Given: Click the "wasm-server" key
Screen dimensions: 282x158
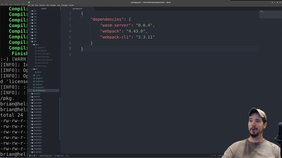Looking at the screenshot, I should (115, 25).
